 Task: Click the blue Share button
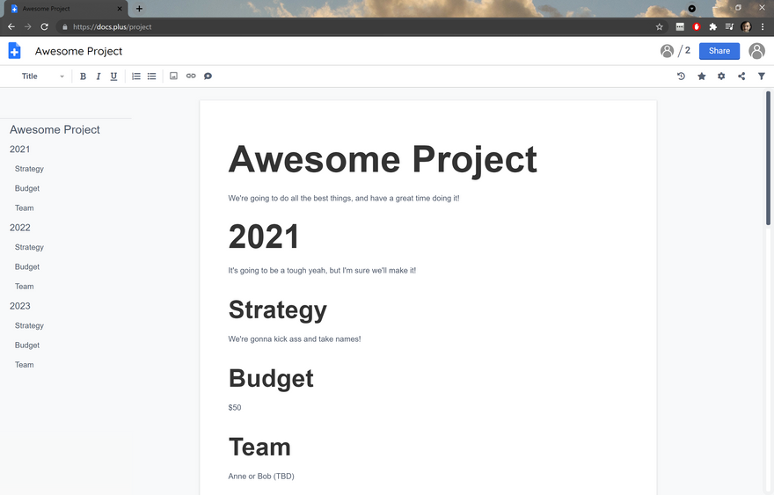point(719,51)
